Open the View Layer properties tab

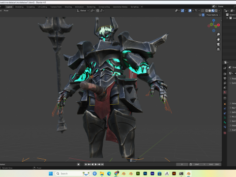[x=225, y=83]
